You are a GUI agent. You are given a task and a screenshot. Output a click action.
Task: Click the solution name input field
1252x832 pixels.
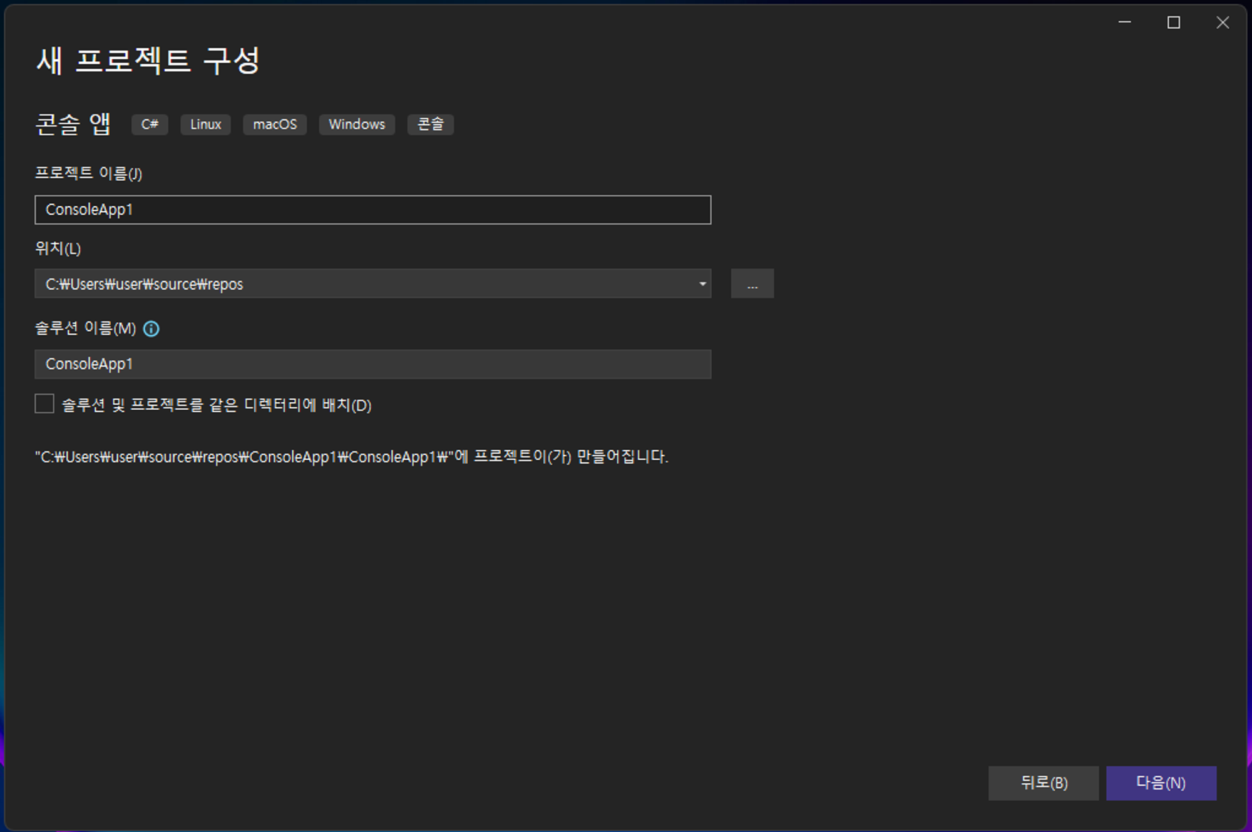click(x=372, y=364)
